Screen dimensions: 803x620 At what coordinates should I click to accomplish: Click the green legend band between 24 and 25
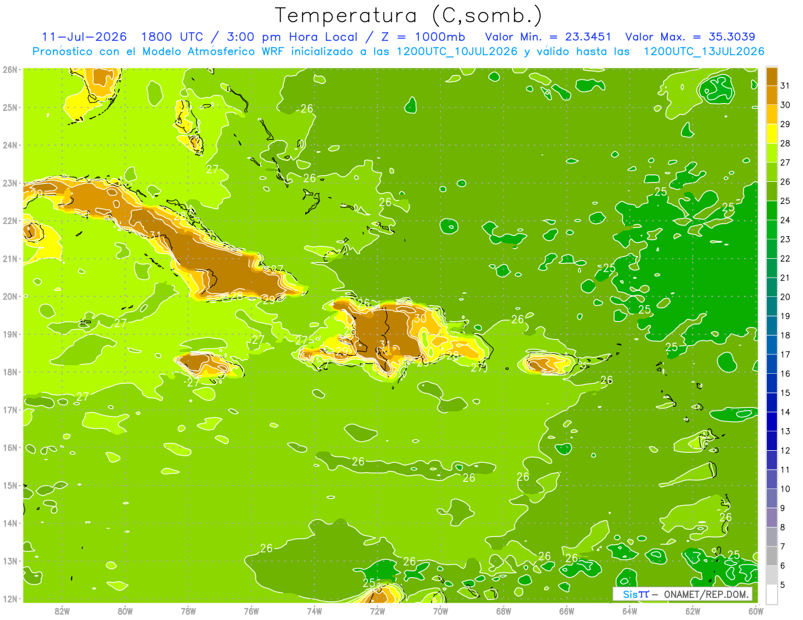coord(772,211)
